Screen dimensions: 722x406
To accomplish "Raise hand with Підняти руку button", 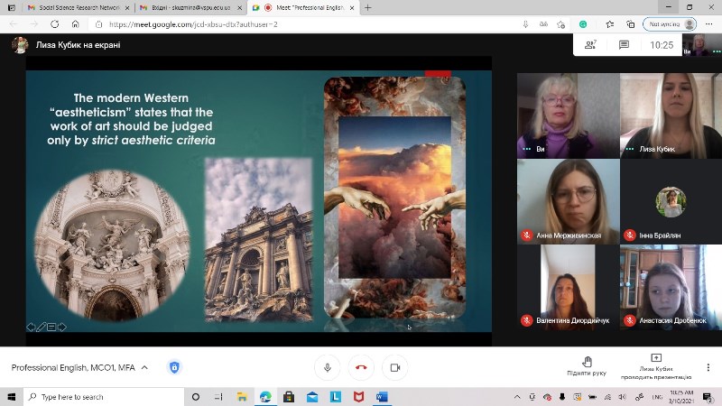I will pos(587,366).
